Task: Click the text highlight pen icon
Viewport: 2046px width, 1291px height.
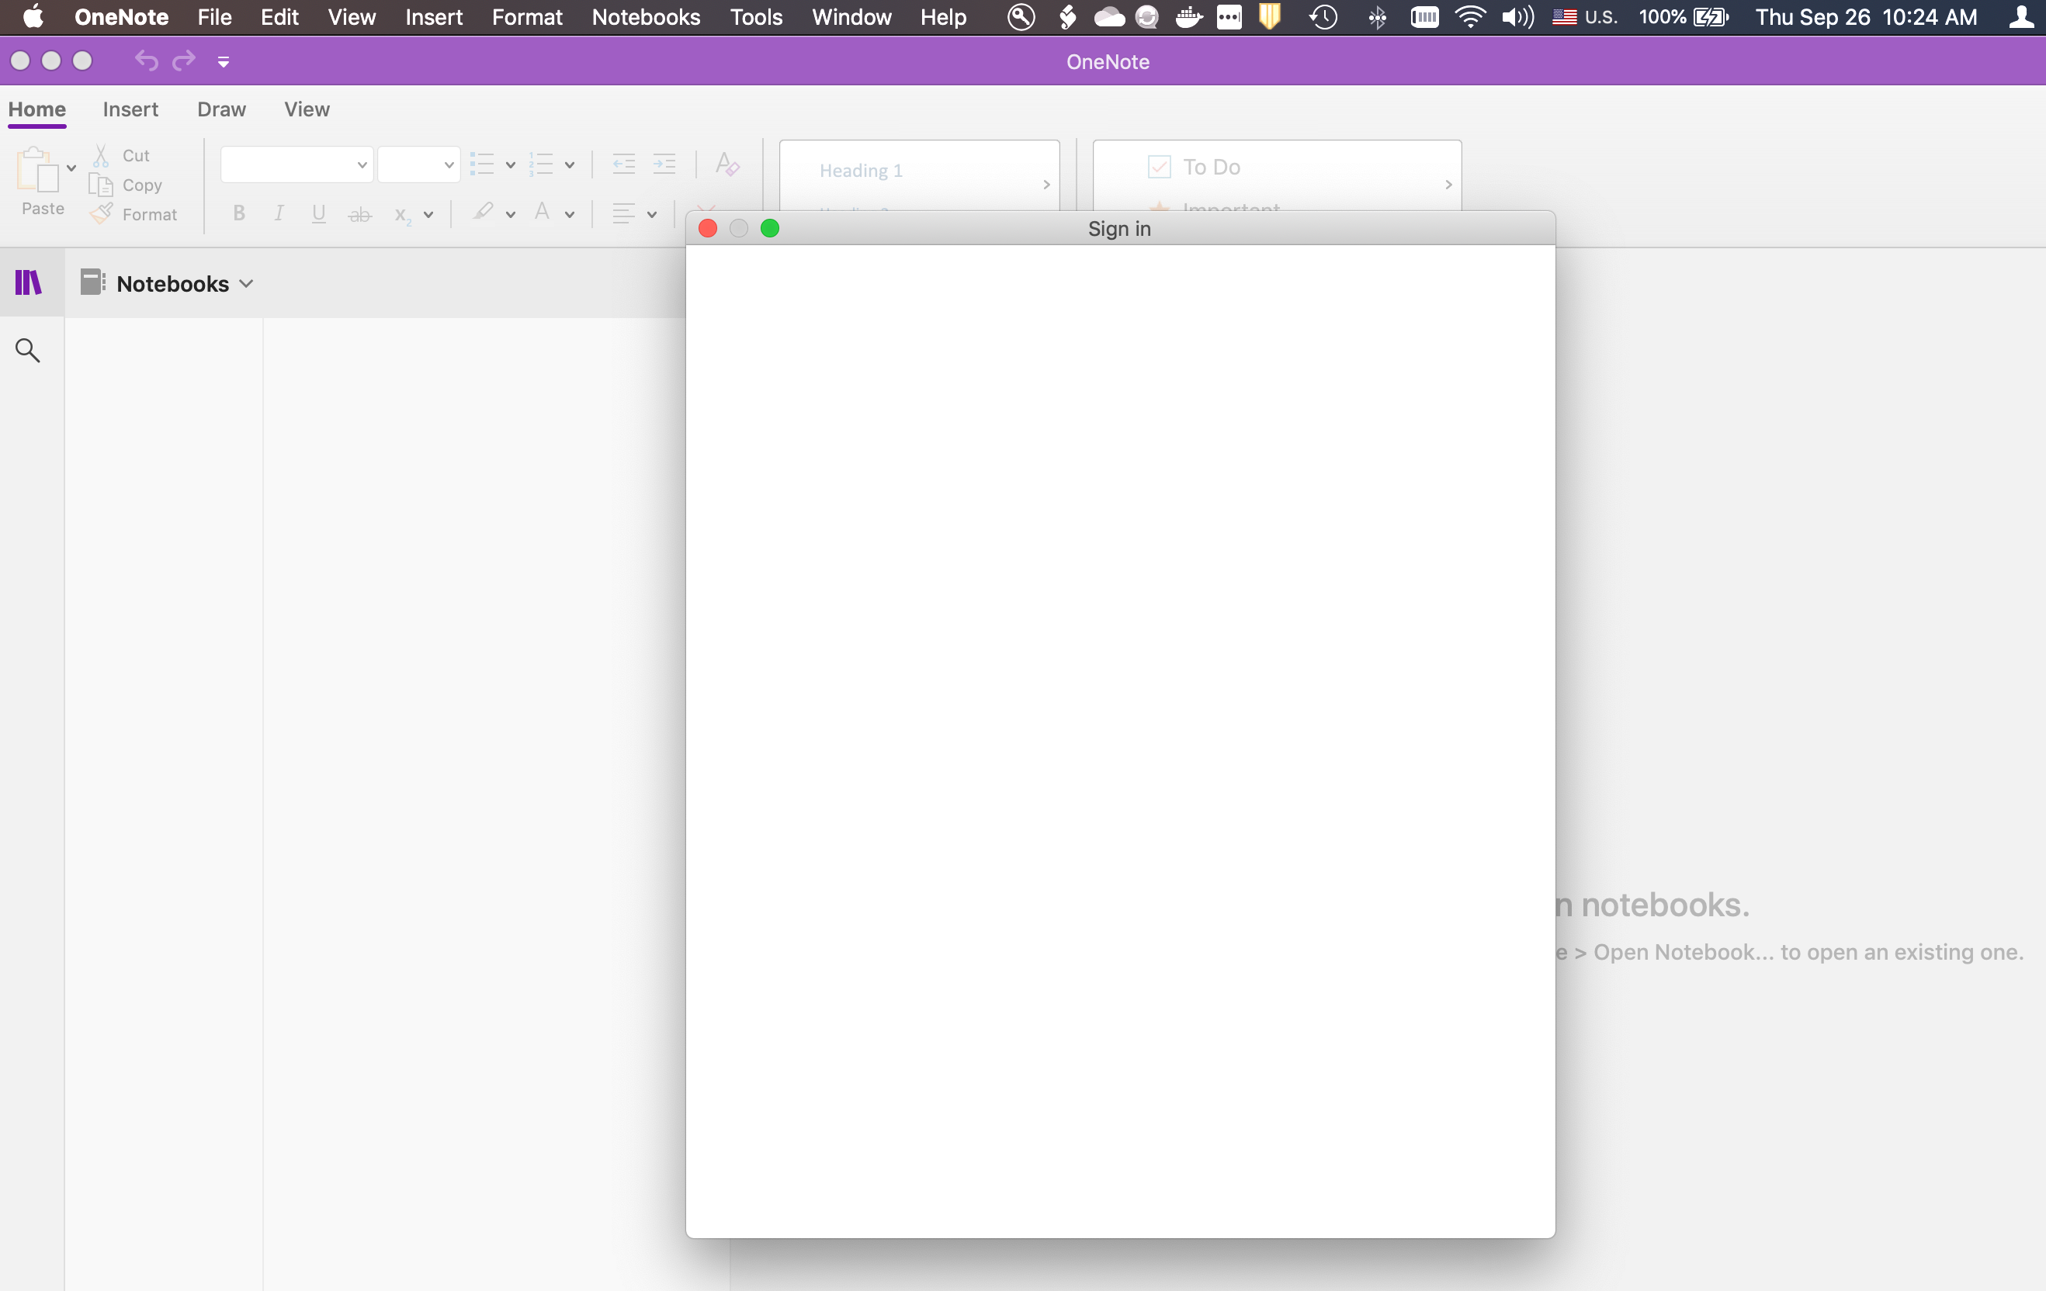Action: pos(484,212)
